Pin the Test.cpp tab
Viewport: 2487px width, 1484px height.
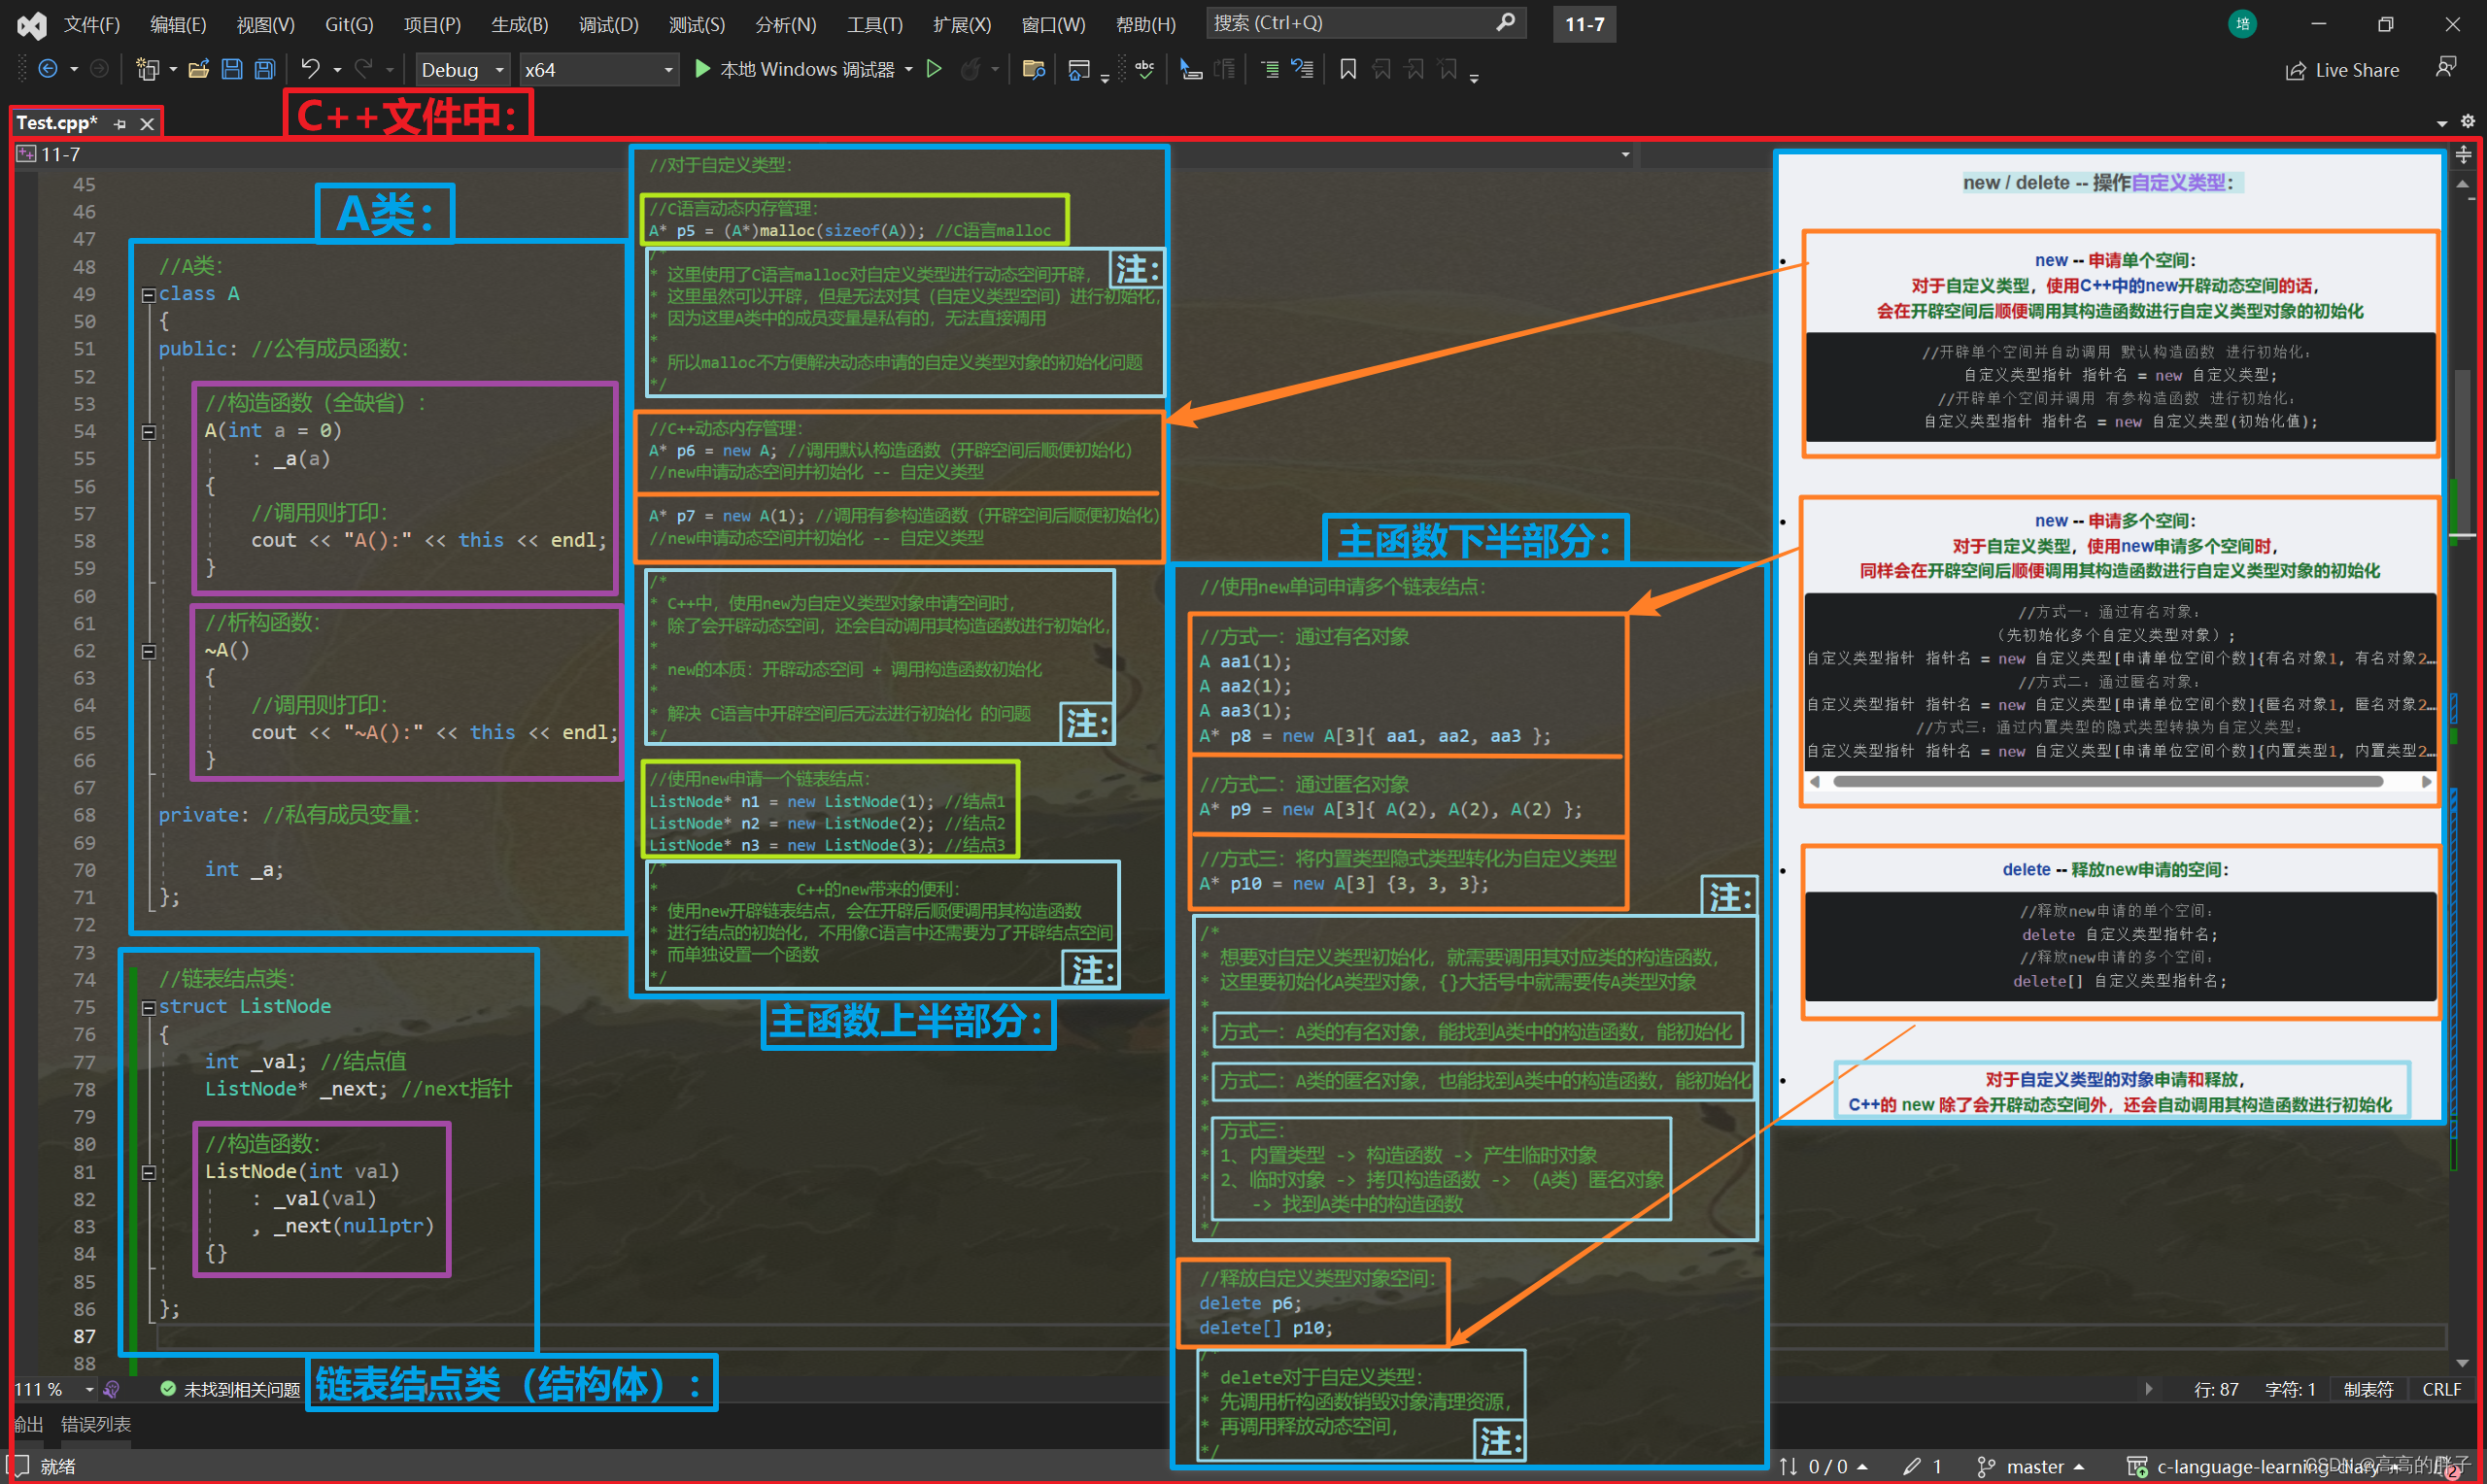coord(121,124)
